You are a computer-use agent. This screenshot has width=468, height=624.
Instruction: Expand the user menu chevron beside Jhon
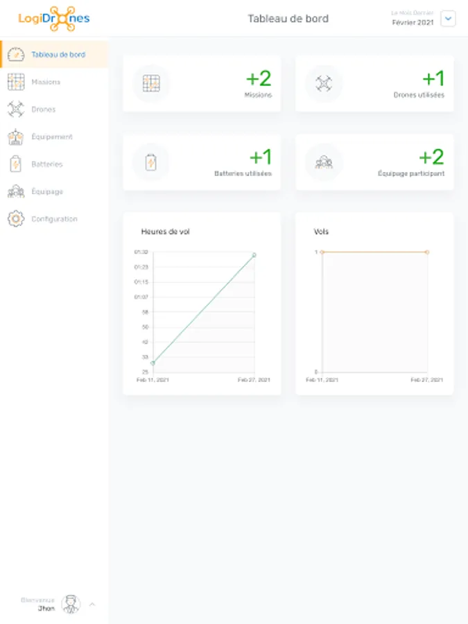coord(92,604)
